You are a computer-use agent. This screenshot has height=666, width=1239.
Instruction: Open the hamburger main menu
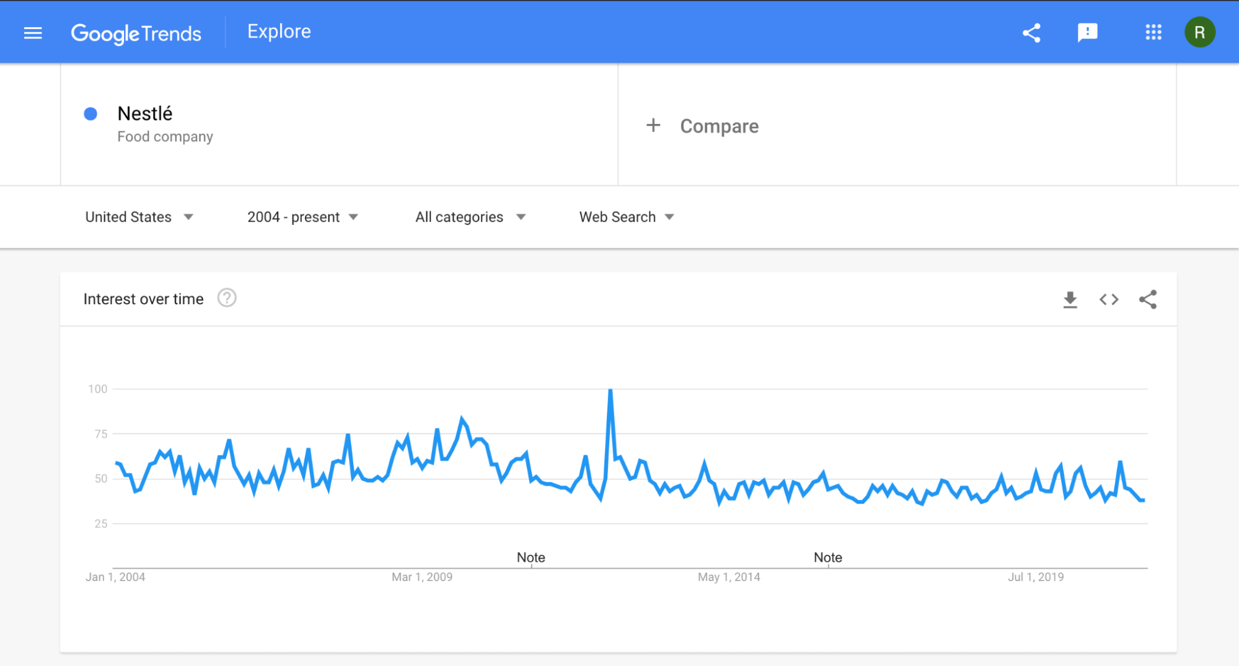point(33,33)
